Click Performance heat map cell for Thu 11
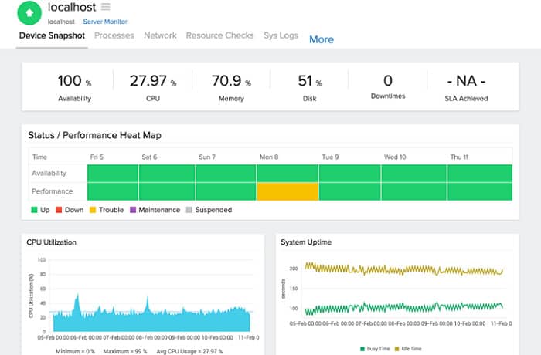Viewport: 541px width, 355px height. click(x=480, y=191)
